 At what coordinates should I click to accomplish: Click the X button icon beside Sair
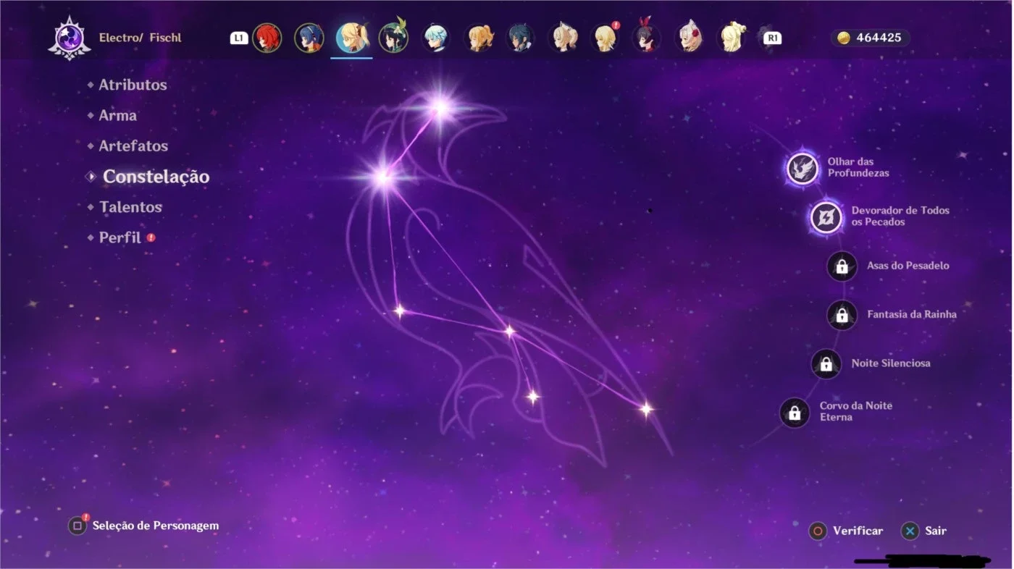coord(910,531)
